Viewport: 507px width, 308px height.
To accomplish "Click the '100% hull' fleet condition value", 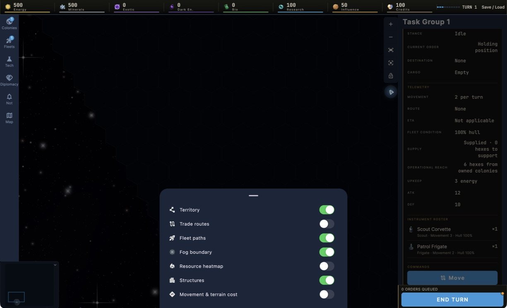I will 467,132.
